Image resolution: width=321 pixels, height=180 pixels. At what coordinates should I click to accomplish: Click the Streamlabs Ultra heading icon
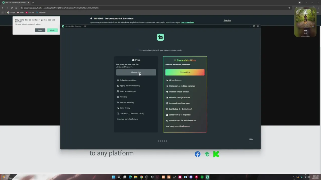tap(175, 60)
